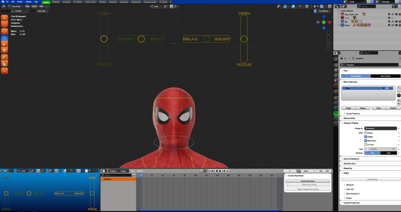Select the Move tool in the toolbar
Screen dimensions: 401x212
(x=4, y=31)
